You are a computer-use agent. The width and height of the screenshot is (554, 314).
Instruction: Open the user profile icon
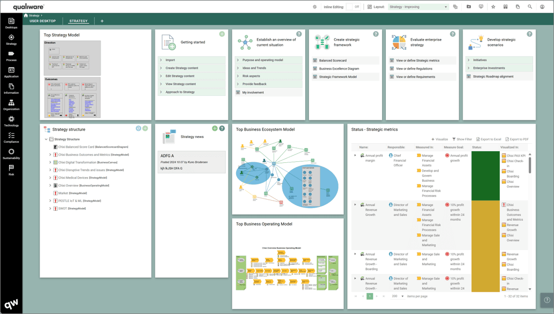(x=542, y=7)
